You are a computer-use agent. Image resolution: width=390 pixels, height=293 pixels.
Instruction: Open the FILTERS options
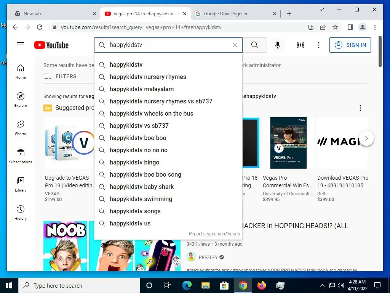(60, 76)
